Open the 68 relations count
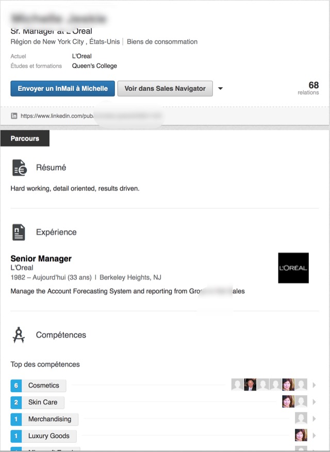330x452 pixels. coord(308,88)
